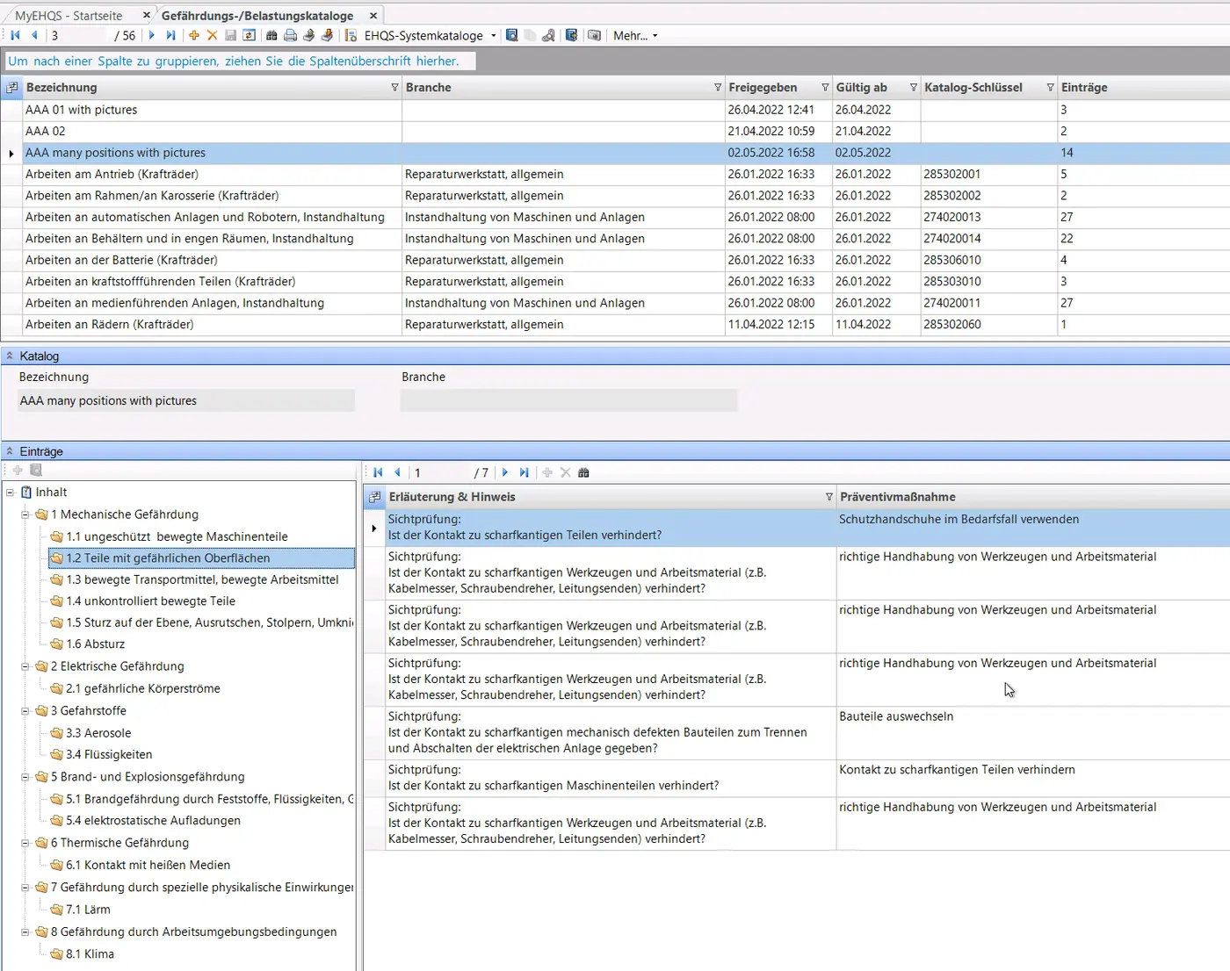Open filter for the Freigegeben column
1230x971 pixels.
coord(825,88)
